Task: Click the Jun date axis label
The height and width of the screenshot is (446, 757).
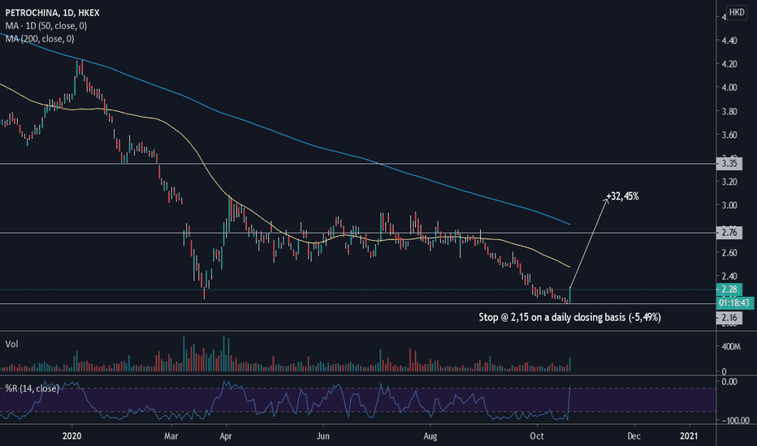Action: click(x=322, y=436)
